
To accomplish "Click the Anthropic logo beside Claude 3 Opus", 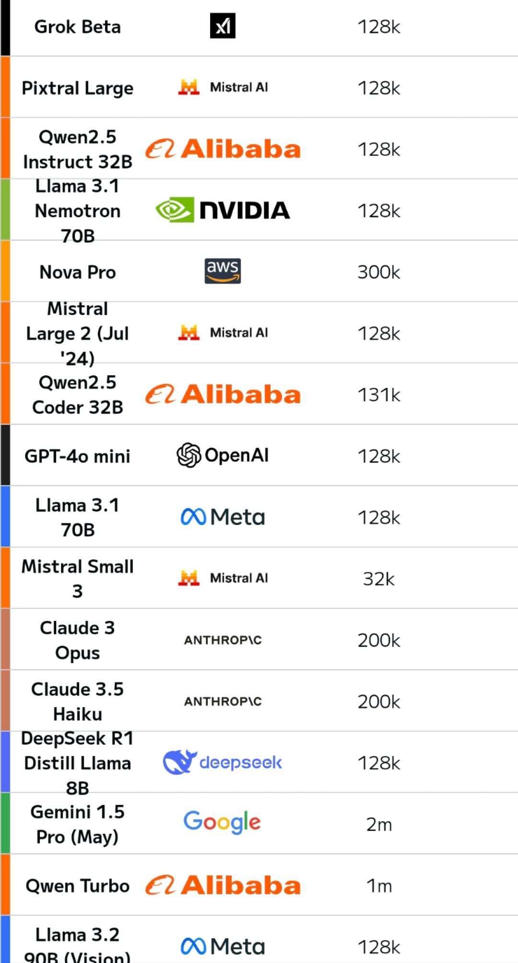I will click(223, 640).
